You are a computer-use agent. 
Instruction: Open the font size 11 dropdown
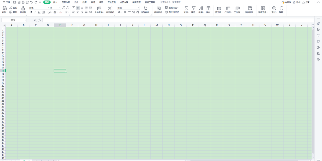pos(60,8)
